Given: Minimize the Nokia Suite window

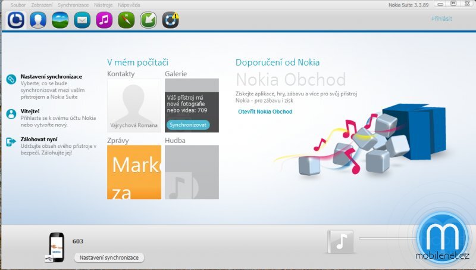Looking at the screenshot, I should click(440, 4).
